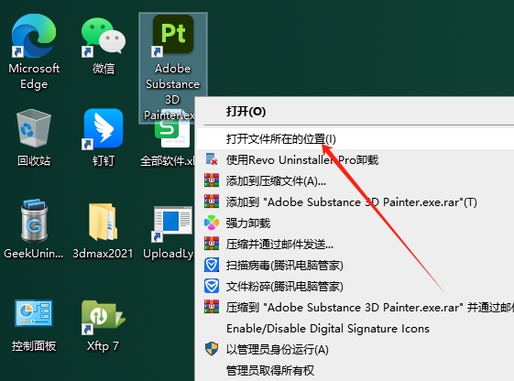Image resolution: width=514 pixels, height=381 pixels.
Task: Select the GeekUninstaller desktop icon
Action: (34, 221)
